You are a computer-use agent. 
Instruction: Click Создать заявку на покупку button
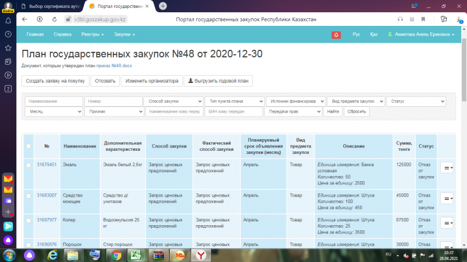click(55, 81)
